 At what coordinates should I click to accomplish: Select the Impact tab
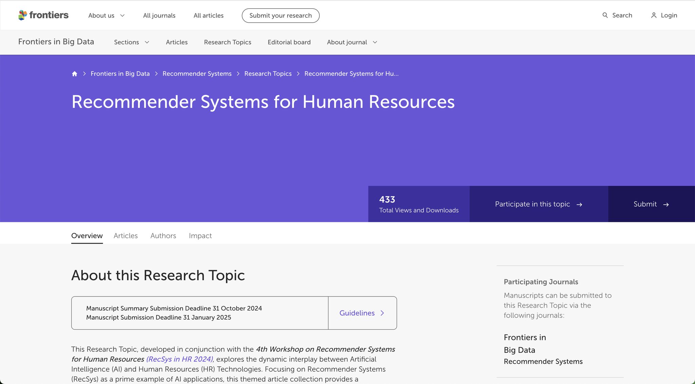(200, 236)
